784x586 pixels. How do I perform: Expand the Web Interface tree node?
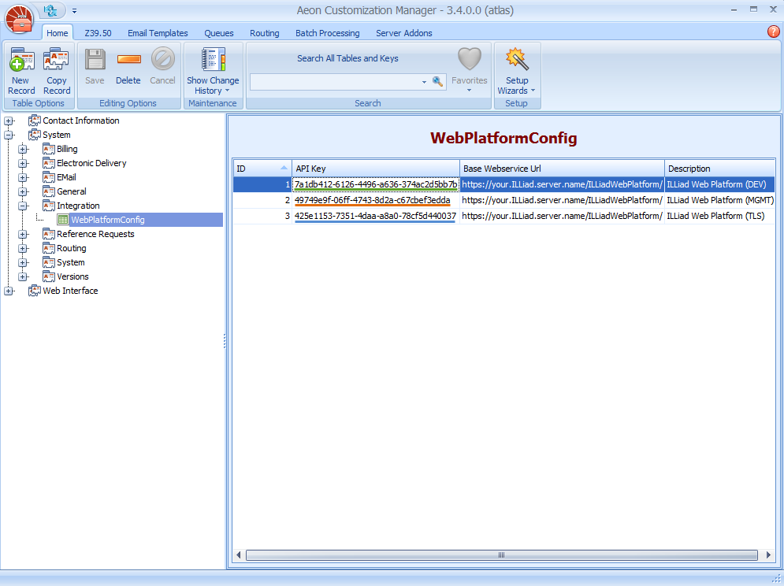click(9, 291)
